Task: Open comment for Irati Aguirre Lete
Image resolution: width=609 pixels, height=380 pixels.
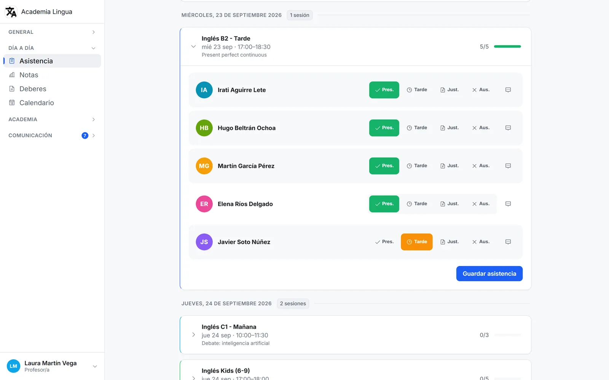Action: pos(508,90)
